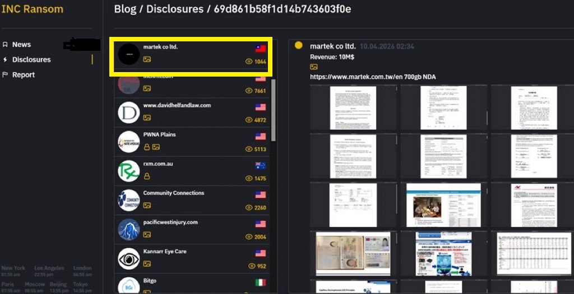Click the eye views icon on pacificwestinjury.com
Screen dimensions: 574x294
click(x=249, y=237)
